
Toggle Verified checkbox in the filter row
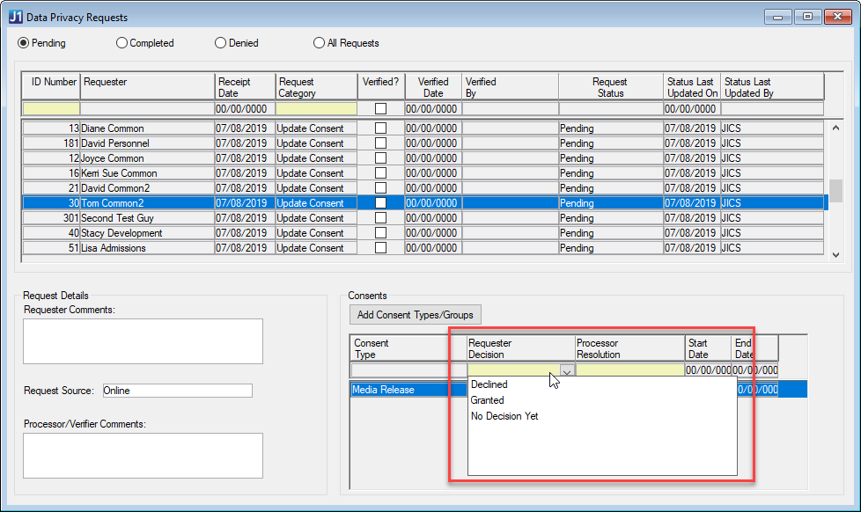click(380, 109)
